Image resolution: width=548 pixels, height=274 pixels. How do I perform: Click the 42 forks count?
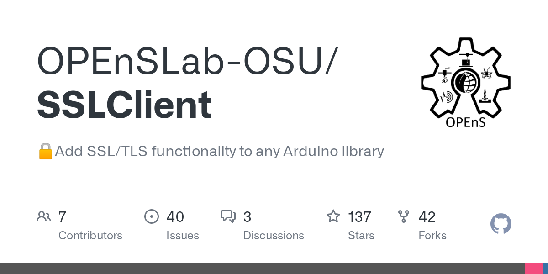(x=427, y=216)
